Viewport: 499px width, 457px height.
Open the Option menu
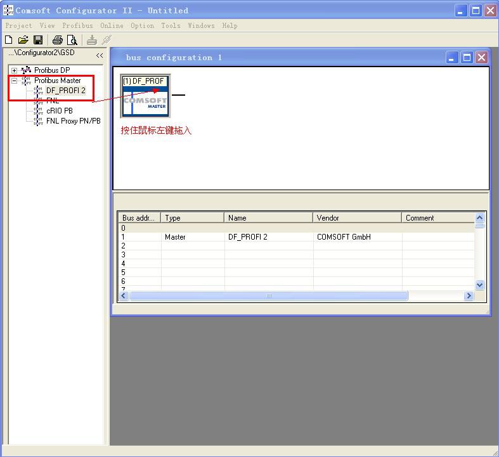(x=142, y=25)
